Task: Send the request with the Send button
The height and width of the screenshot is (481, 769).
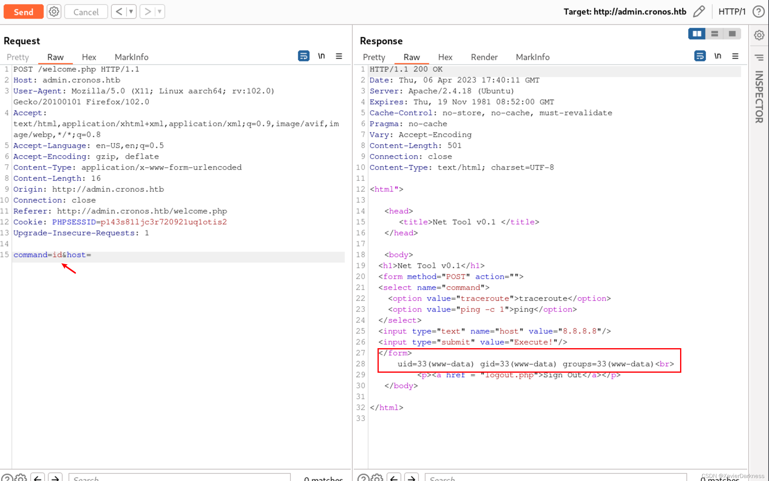Action: click(x=23, y=12)
